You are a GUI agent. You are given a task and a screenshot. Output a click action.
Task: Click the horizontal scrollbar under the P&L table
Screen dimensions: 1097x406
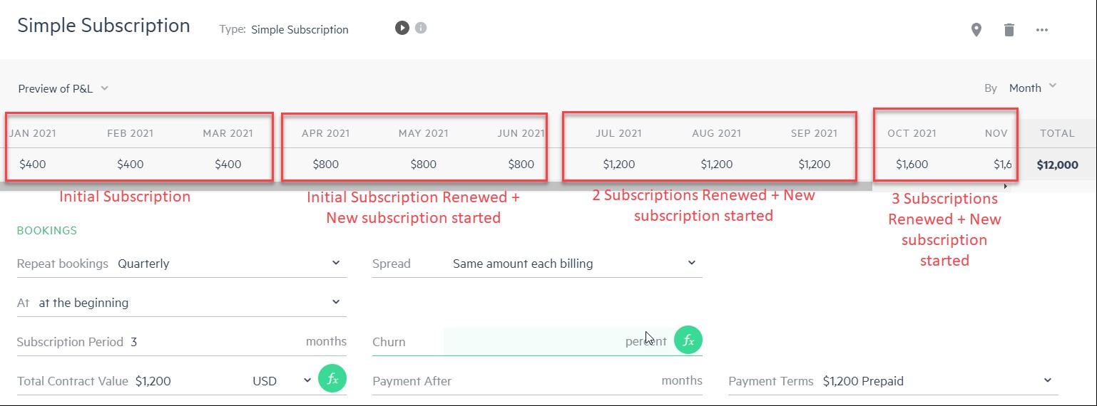click(499, 187)
